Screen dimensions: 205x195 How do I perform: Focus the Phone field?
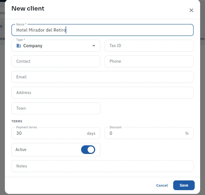(x=149, y=61)
